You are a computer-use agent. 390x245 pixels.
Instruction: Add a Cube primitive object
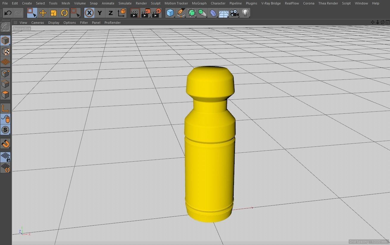pos(170,13)
